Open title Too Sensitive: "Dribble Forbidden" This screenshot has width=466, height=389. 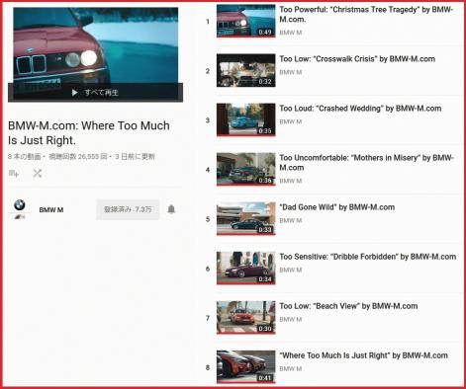point(368,257)
